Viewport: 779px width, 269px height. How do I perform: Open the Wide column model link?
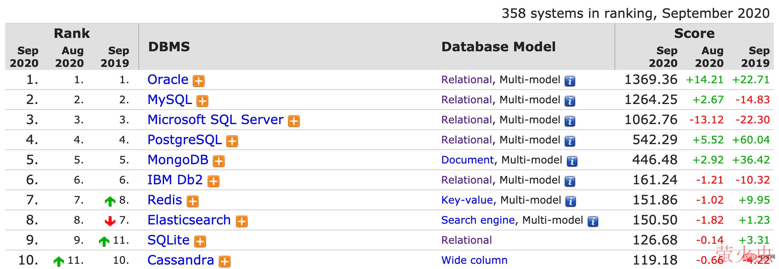click(x=474, y=260)
